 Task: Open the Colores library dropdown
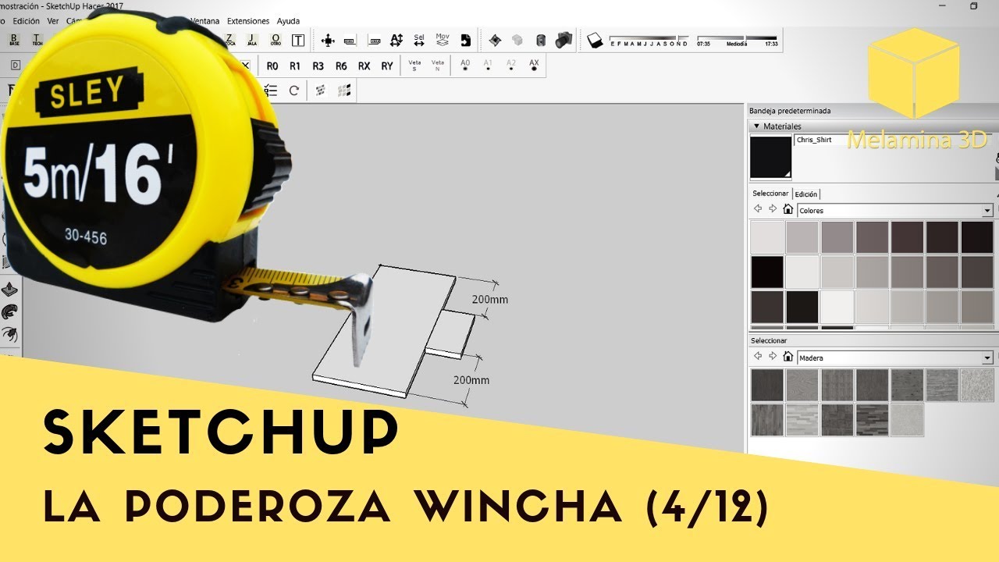(x=987, y=210)
